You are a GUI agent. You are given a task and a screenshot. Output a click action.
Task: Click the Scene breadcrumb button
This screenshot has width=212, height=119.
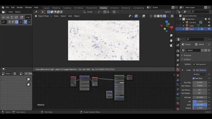186,44
